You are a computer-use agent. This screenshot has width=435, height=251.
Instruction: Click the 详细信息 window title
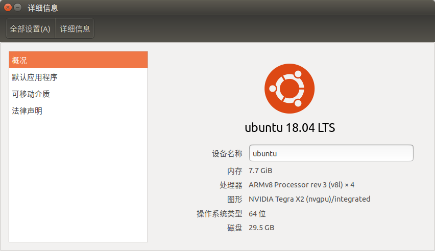point(43,8)
